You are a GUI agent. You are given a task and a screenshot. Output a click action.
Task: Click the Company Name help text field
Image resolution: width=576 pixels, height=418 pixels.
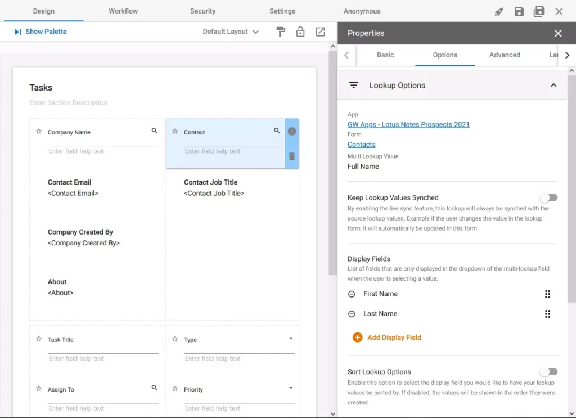pos(103,151)
